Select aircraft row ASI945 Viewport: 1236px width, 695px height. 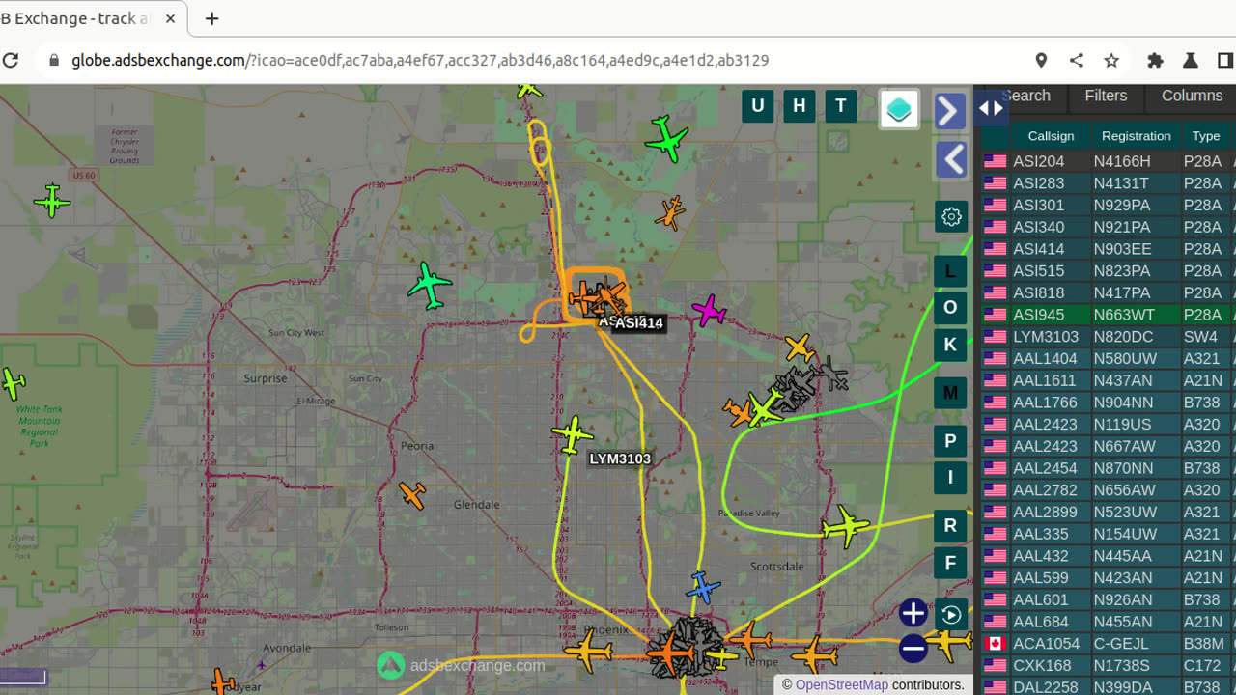(1109, 315)
